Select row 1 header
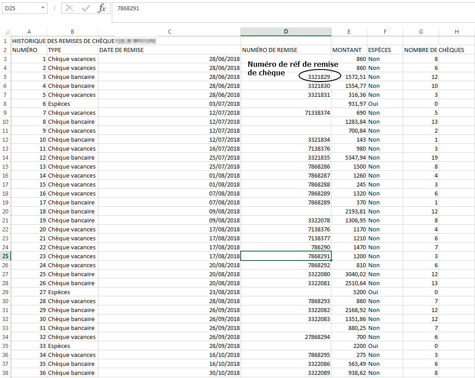The height and width of the screenshot is (378, 475). click(5, 41)
